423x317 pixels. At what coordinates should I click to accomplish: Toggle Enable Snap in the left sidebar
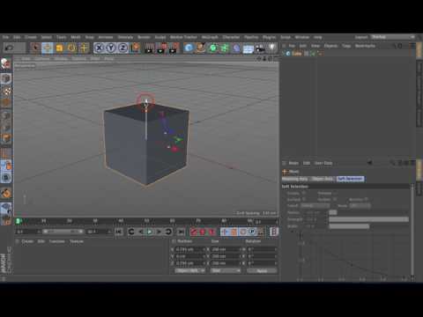click(x=6, y=193)
